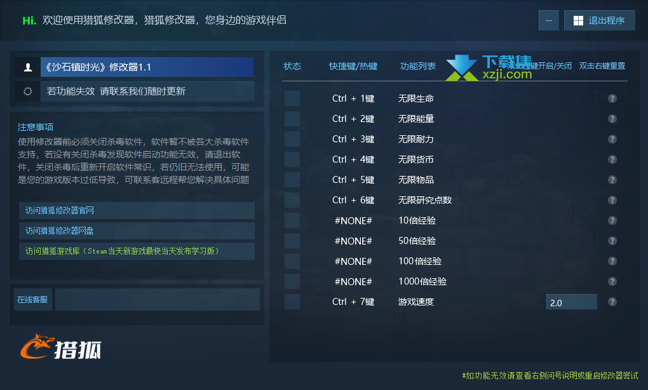Click the 无限生命 function label

coord(415,98)
